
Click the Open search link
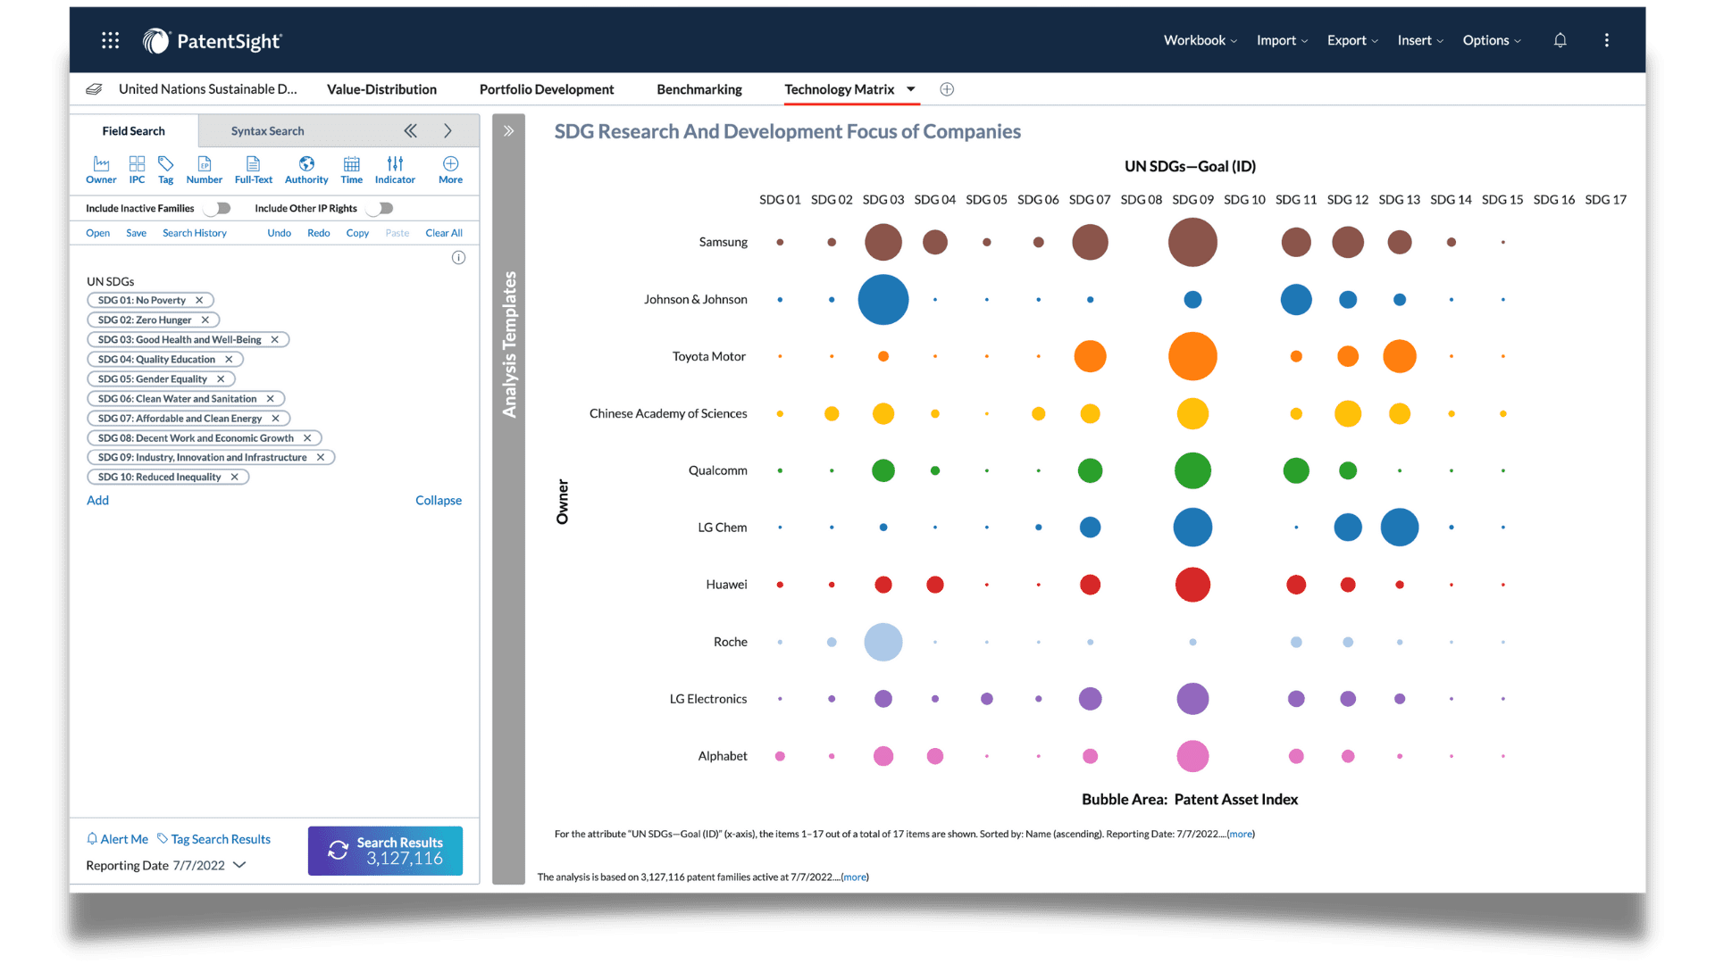click(x=97, y=234)
